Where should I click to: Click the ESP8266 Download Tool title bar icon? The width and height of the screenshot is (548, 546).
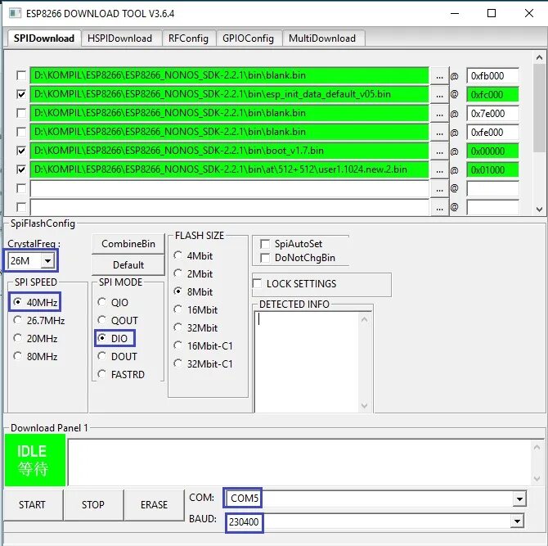(15, 13)
